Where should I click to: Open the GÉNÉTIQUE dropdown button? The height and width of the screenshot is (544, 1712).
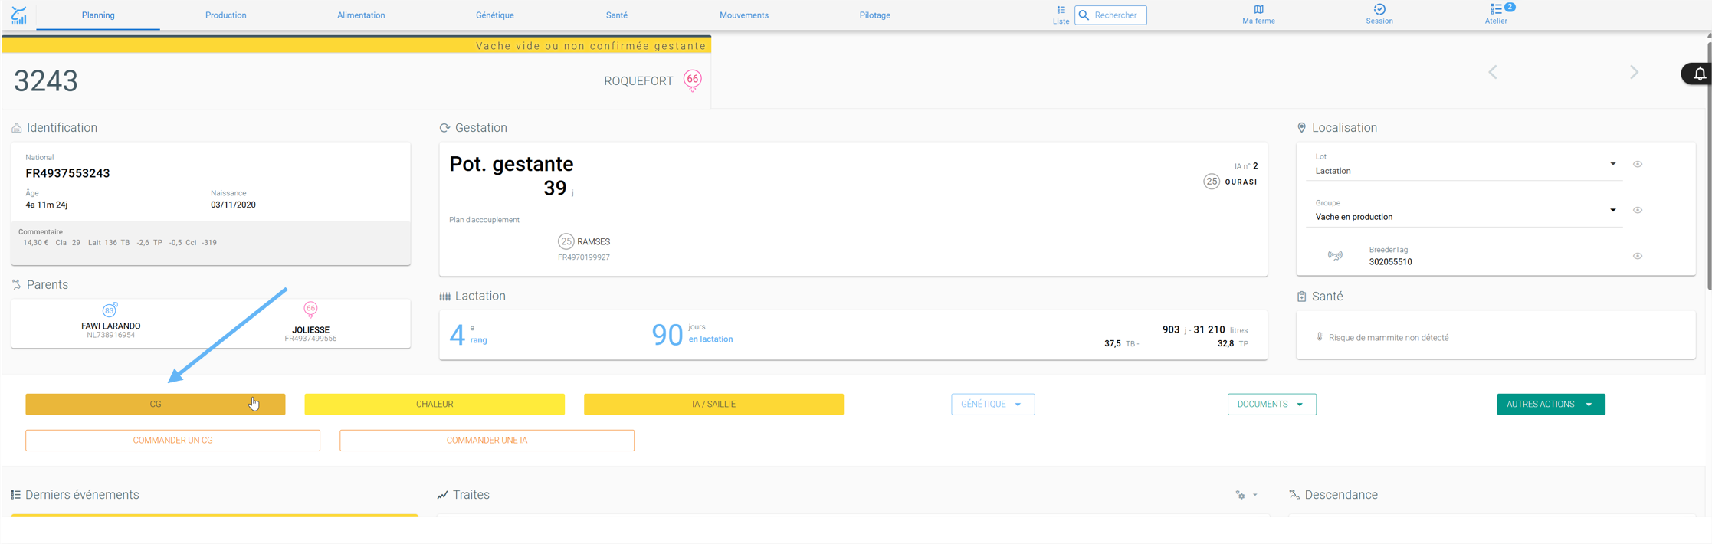coord(992,404)
